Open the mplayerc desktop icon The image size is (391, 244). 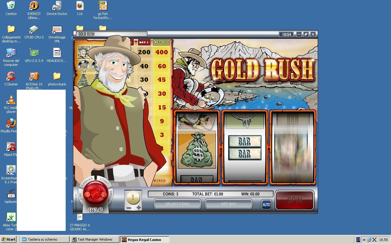coord(11,196)
